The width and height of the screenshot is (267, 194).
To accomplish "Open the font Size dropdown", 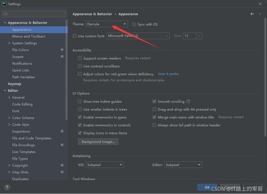I will 199,36.
